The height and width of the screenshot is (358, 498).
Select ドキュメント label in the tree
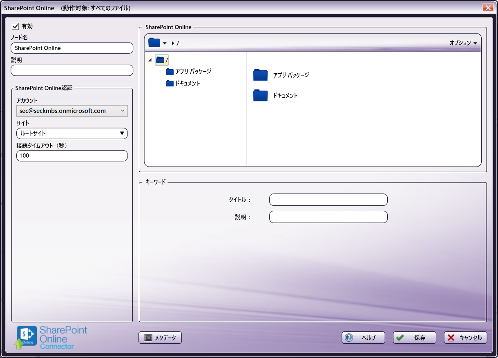coord(188,83)
